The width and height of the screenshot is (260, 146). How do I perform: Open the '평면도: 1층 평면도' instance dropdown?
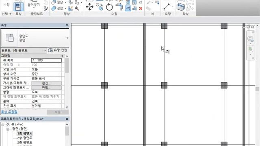(x=24, y=50)
